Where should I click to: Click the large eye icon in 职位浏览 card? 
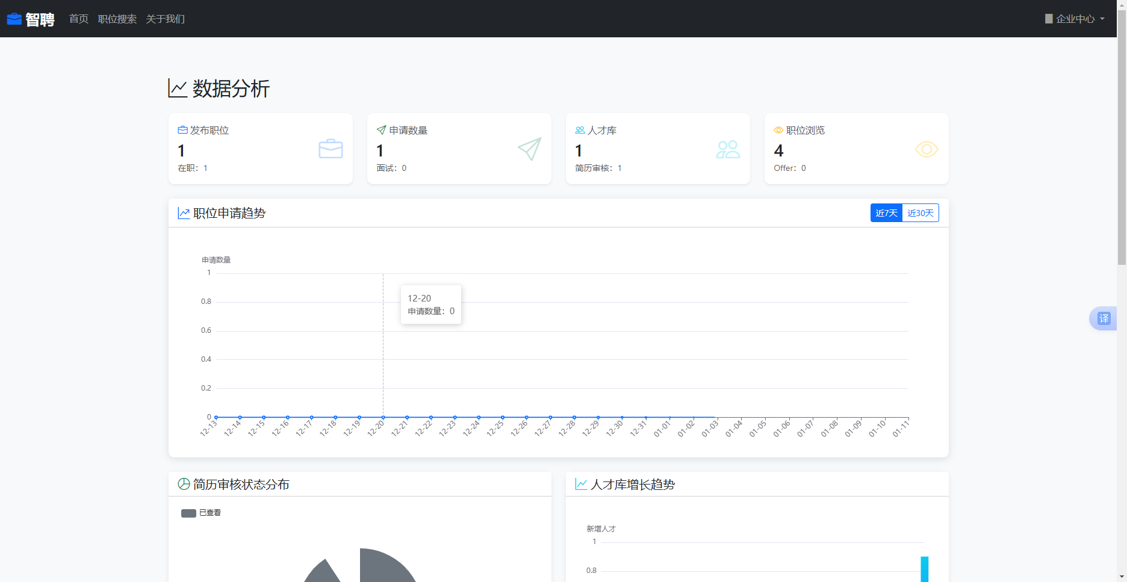coord(927,149)
